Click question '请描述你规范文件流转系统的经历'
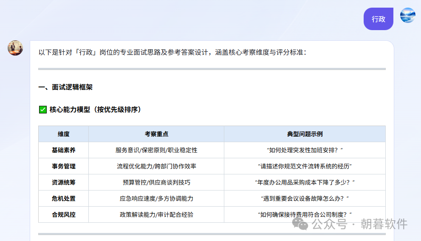421x241 pixels. (305, 166)
